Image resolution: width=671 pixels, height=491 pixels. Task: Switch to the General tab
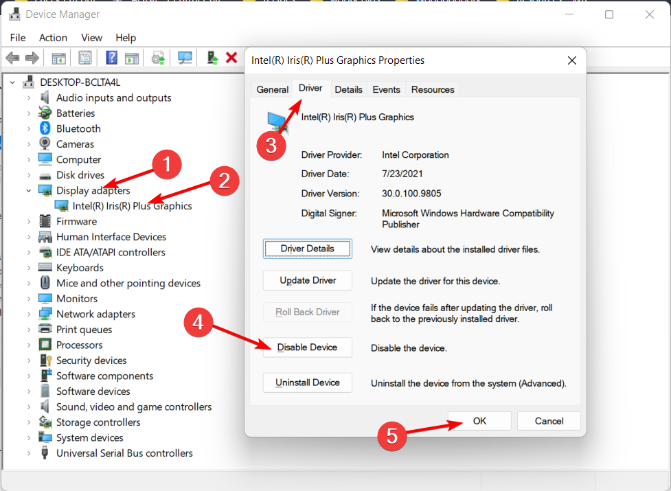pos(272,89)
